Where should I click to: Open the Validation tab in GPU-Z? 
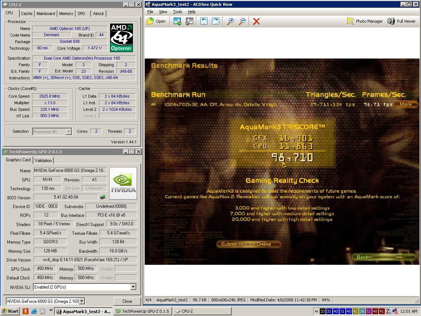(43, 161)
